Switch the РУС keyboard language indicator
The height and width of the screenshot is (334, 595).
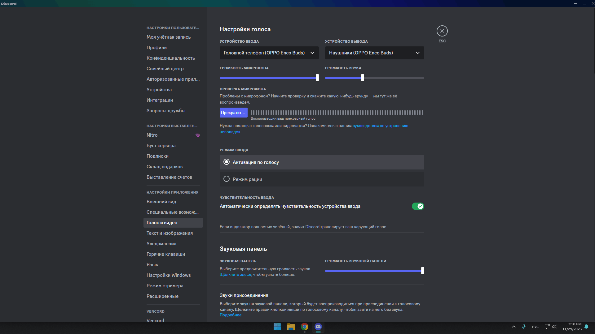click(x=535, y=327)
